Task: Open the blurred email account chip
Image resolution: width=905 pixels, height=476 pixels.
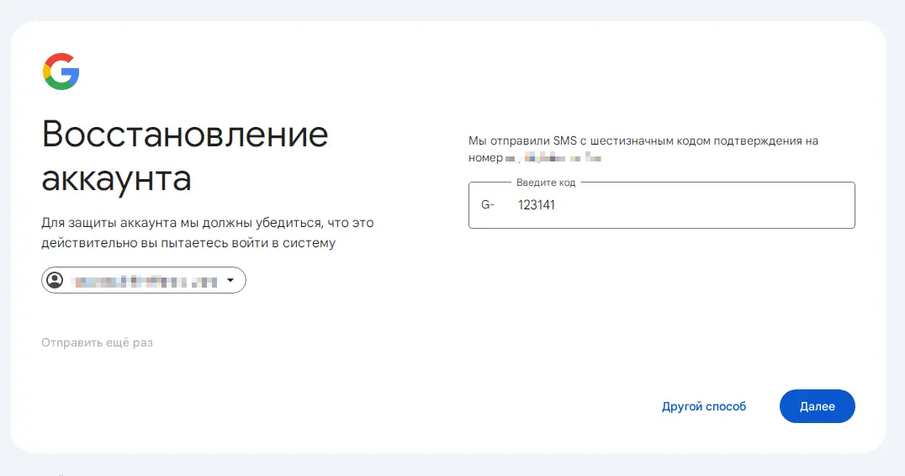Action: 144,280
